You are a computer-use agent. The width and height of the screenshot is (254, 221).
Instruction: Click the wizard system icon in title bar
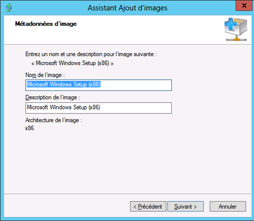click(x=9, y=8)
